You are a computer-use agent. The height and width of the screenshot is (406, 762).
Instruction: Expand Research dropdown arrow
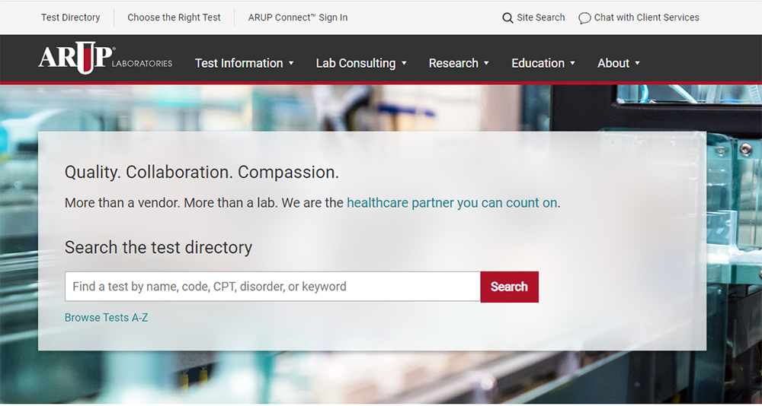click(486, 63)
